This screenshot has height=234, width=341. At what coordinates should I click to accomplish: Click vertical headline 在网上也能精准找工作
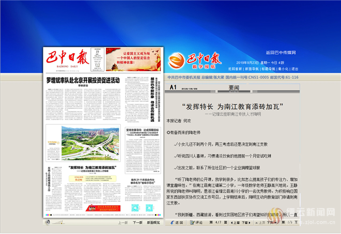[49, 179]
